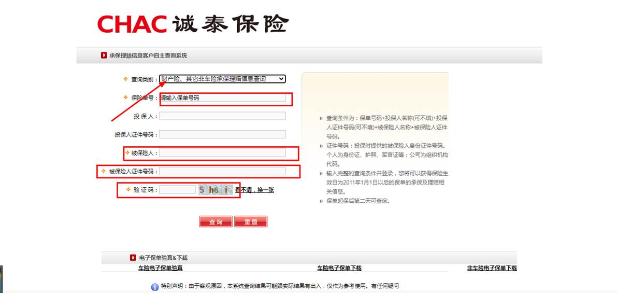Image resolution: width=617 pixels, height=293 pixels.
Task: Open the 车险电子保单验真 link
Action: pos(160,268)
